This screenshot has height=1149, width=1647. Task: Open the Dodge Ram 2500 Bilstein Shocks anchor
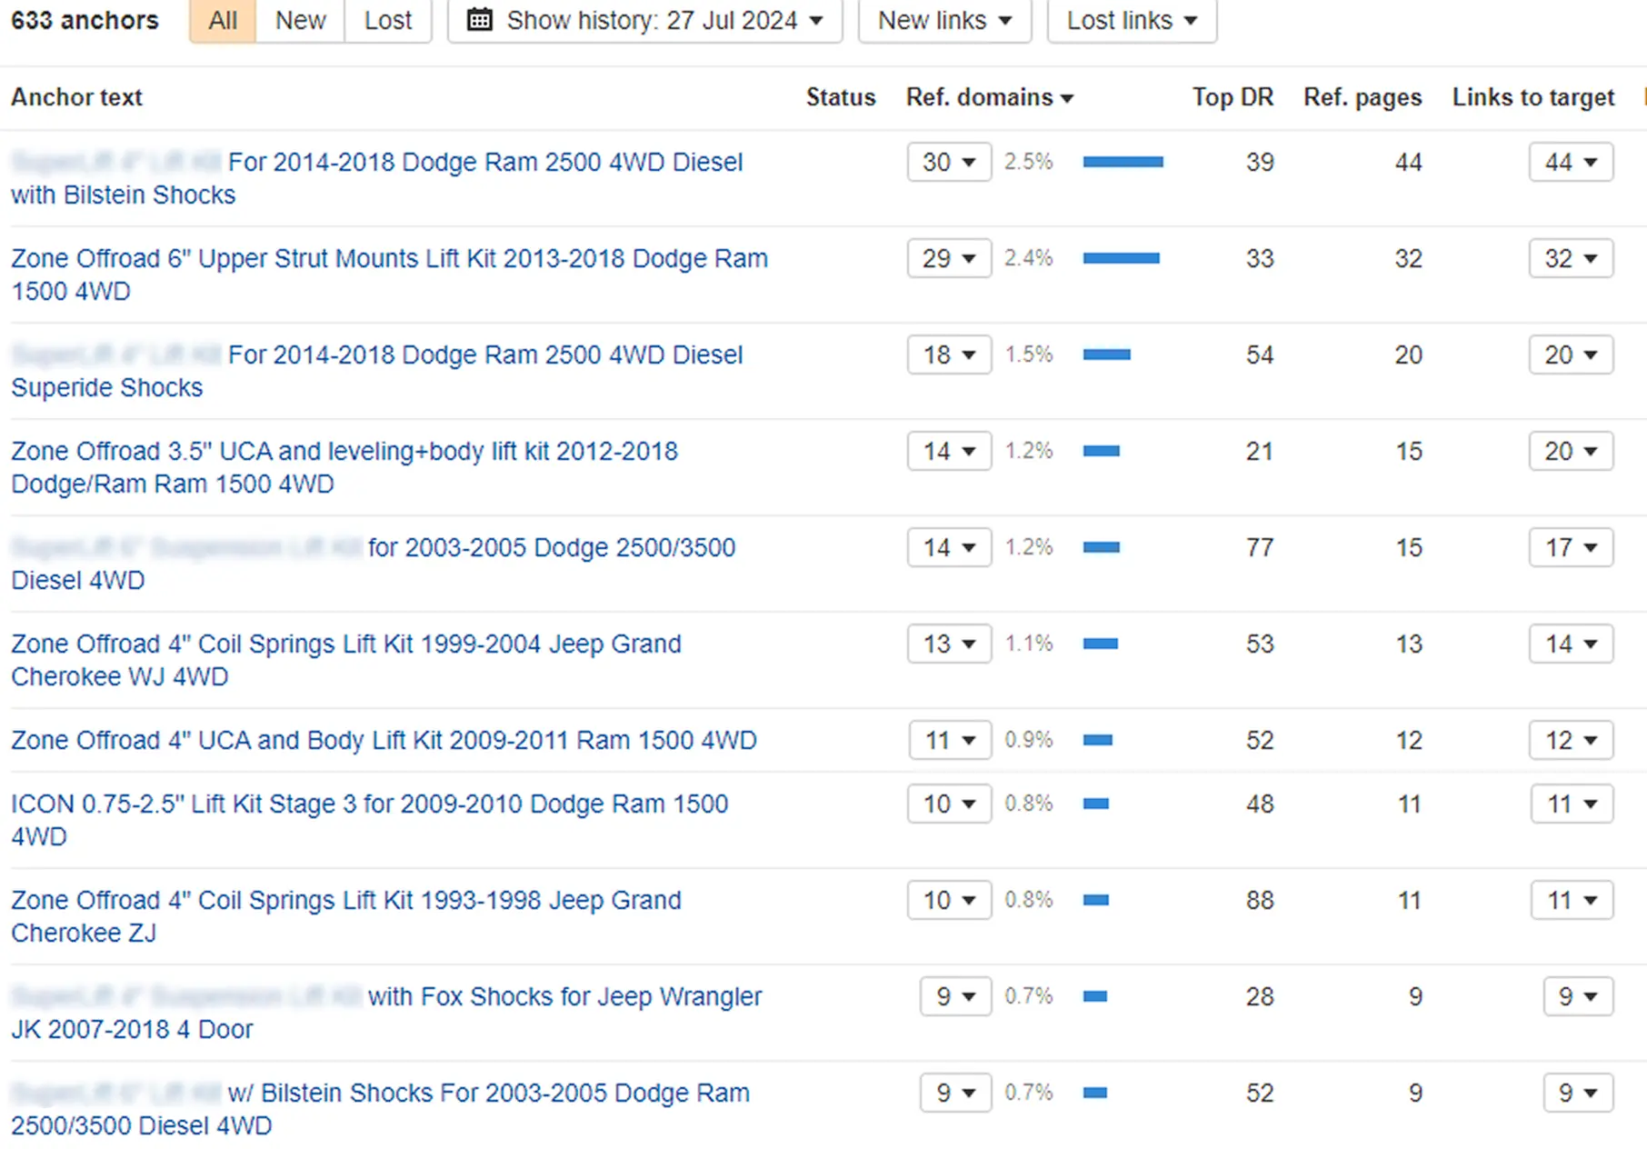(377, 178)
